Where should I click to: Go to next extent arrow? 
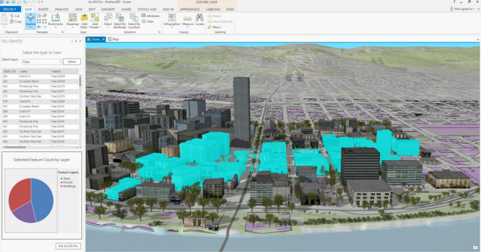pos(44,27)
